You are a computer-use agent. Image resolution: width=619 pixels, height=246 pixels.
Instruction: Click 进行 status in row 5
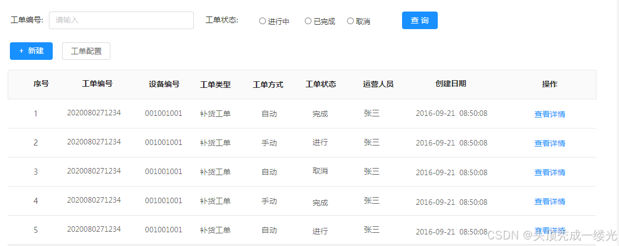tap(320, 231)
